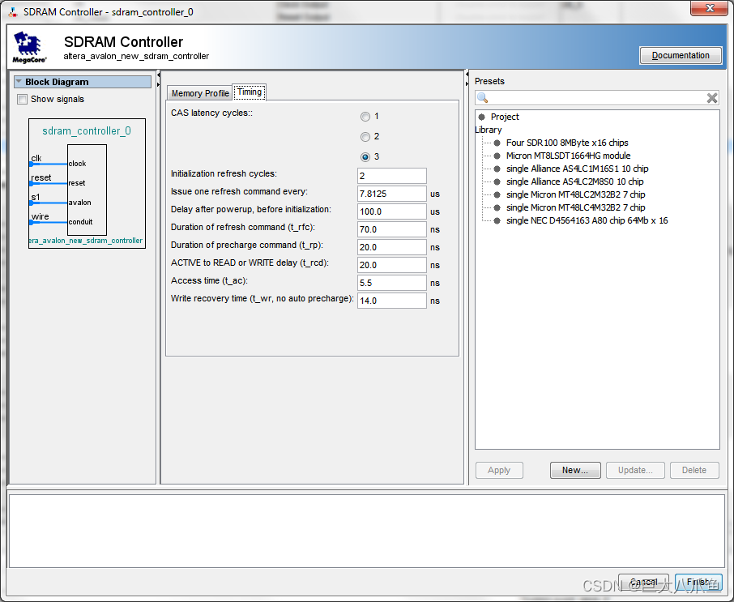The width and height of the screenshot is (734, 602).
Task: Select single Alliance AS4LC1M16S1 10 chip preset
Action: point(577,169)
